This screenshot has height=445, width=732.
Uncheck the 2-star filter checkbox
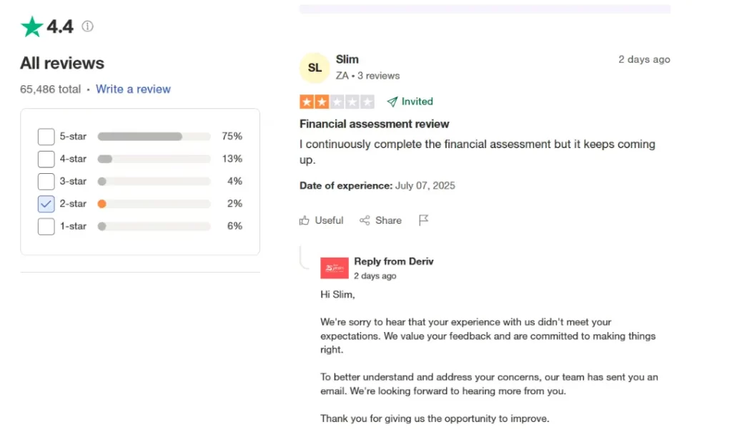pyautogui.click(x=46, y=204)
